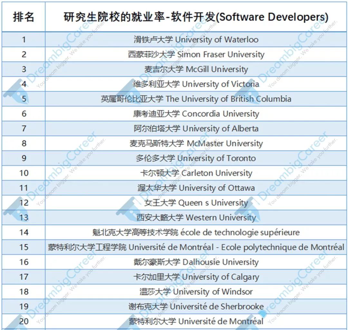Select rank number 8 cell
Screen dimensions: 348x330
tap(24, 143)
